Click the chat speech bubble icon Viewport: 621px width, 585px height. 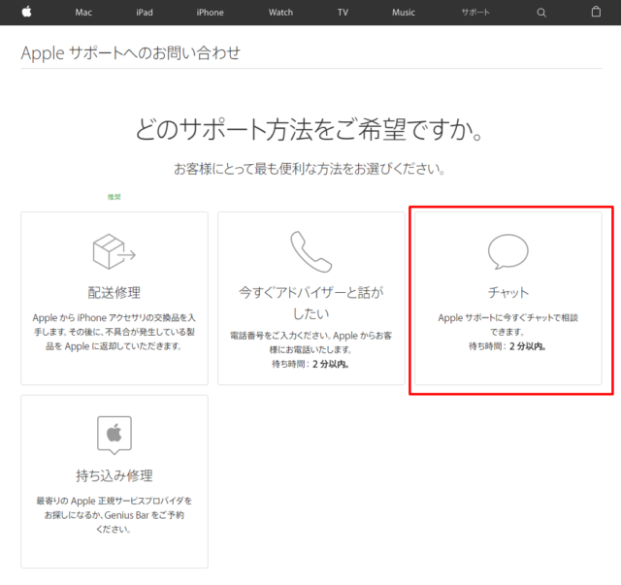[x=508, y=251]
